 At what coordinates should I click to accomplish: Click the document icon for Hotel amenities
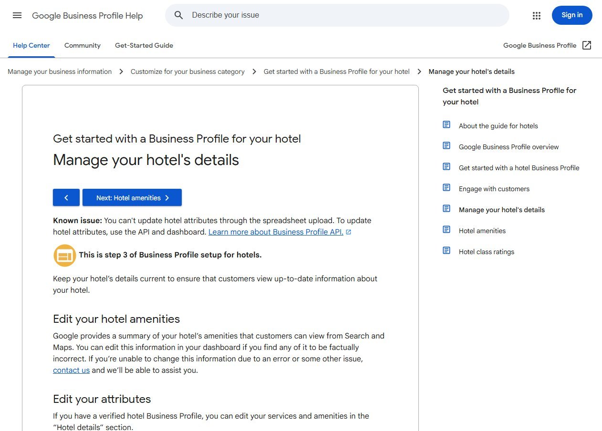pos(446,229)
